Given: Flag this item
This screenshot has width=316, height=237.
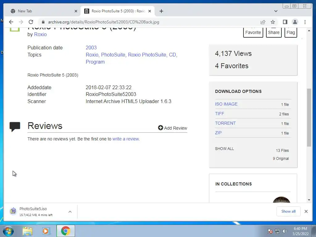Looking at the screenshot, I should coord(291,32).
